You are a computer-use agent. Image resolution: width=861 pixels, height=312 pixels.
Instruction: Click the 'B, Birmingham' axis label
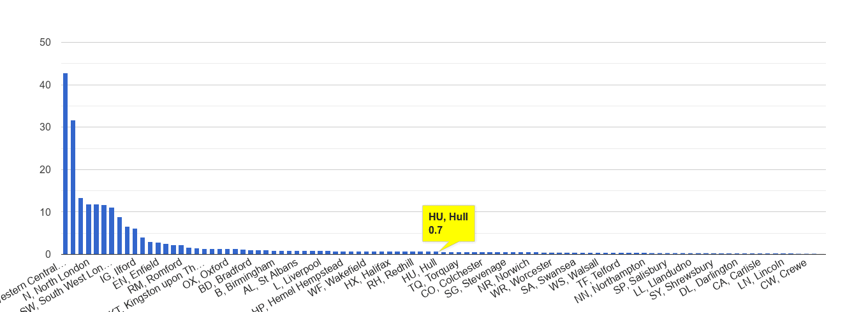(245, 277)
